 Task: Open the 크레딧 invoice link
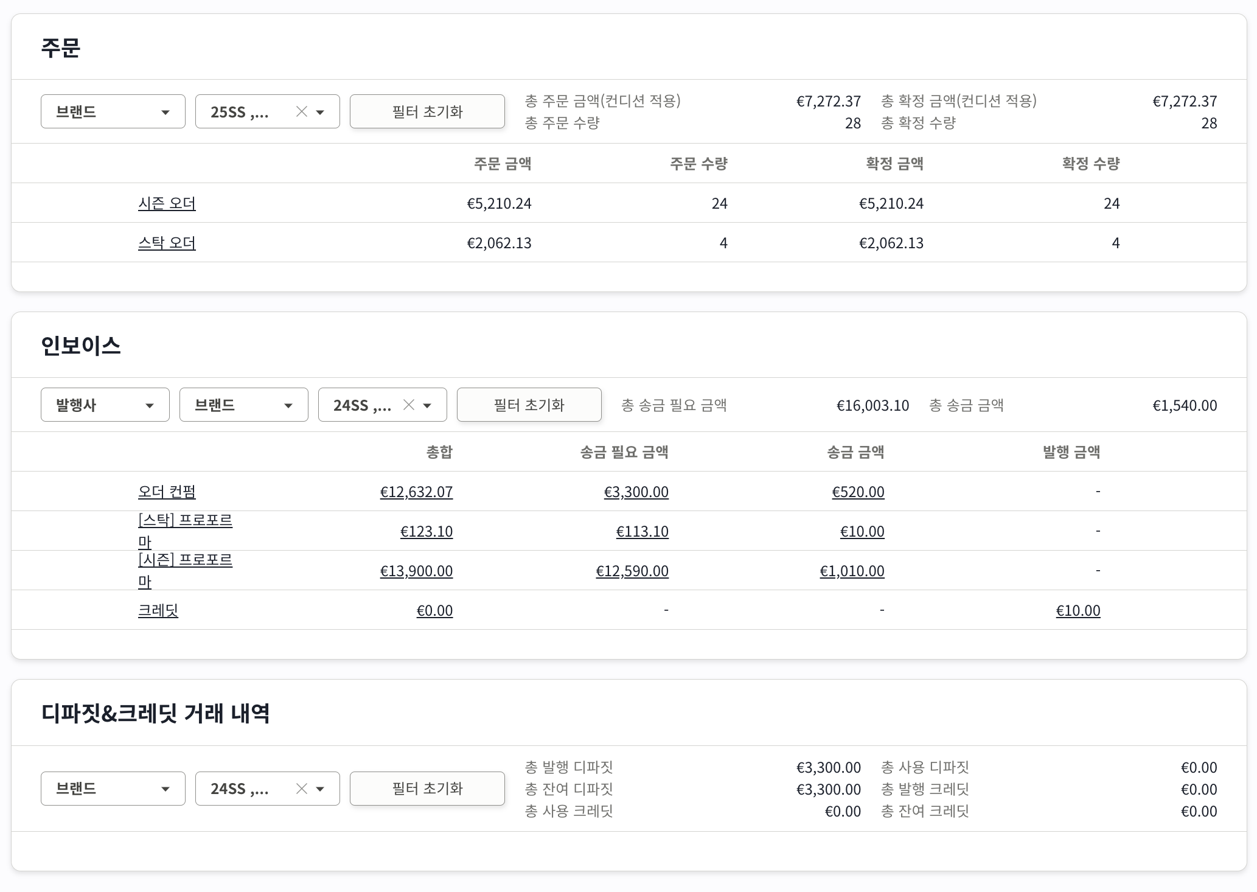coord(158,610)
